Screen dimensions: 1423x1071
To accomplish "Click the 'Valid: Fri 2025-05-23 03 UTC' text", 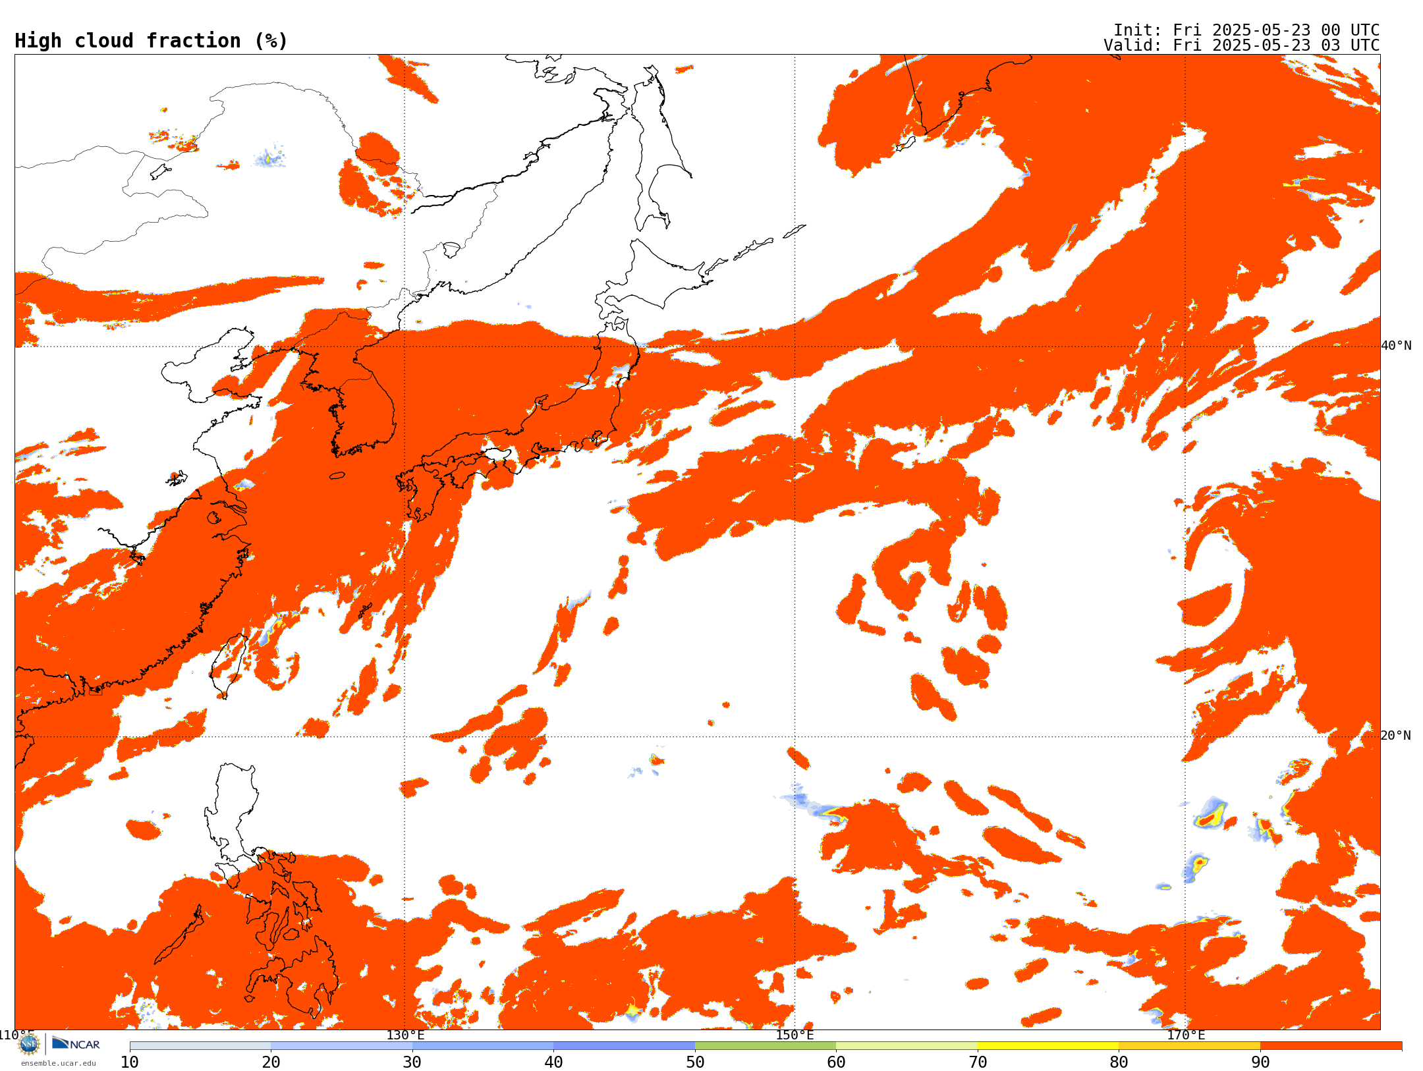I will pos(1242,45).
